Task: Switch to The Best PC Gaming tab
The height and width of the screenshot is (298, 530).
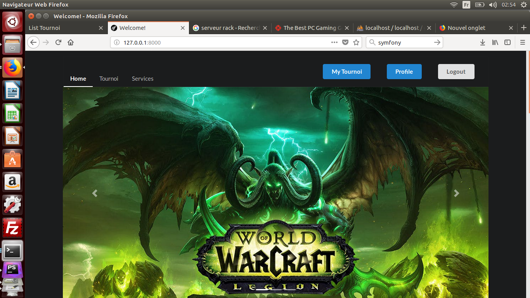Action: click(312, 28)
